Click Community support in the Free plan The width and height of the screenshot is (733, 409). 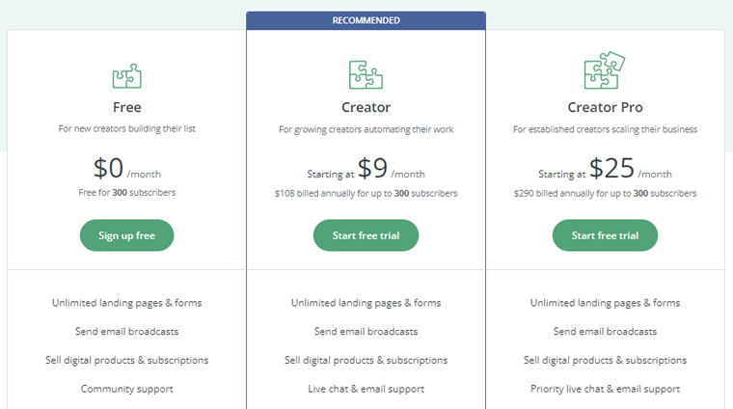[x=126, y=389]
